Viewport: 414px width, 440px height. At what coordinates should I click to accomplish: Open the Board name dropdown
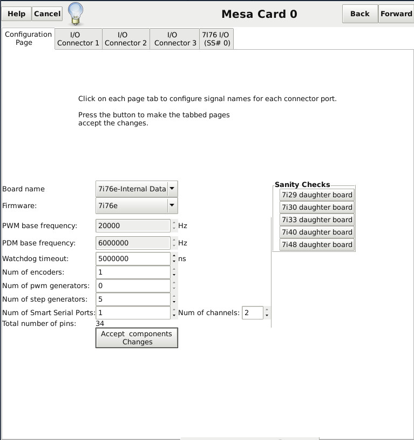pyautogui.click(x=137, y=189)
